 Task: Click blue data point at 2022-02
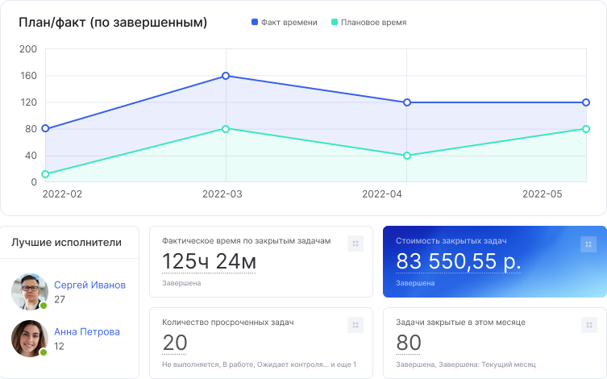point(45,128)
